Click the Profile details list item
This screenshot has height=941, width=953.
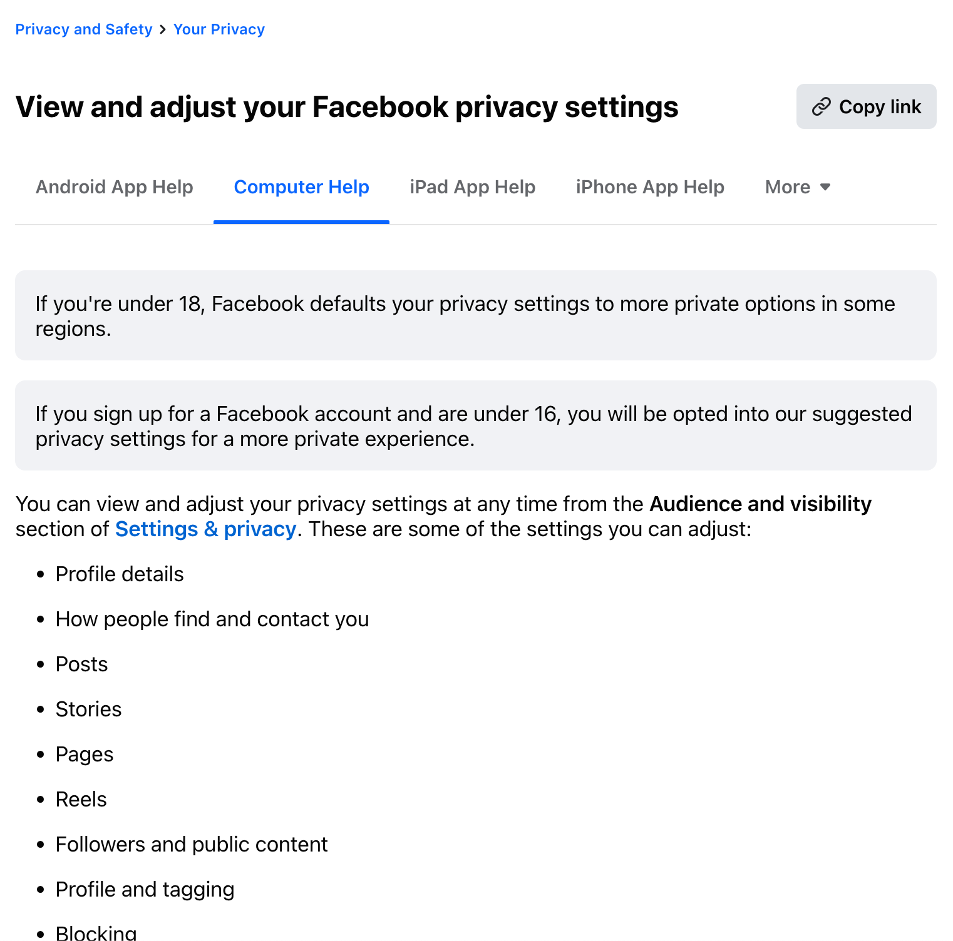pyautogui.click(x=120, y=574)
